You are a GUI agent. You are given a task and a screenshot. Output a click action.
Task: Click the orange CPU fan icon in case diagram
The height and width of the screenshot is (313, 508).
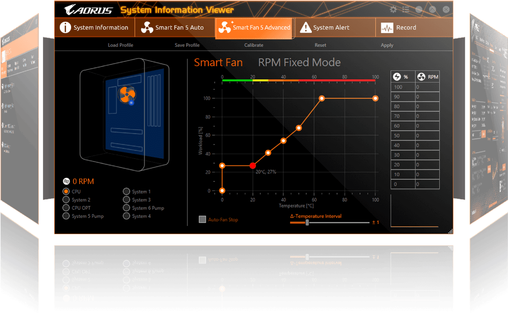tap(126, 94)
